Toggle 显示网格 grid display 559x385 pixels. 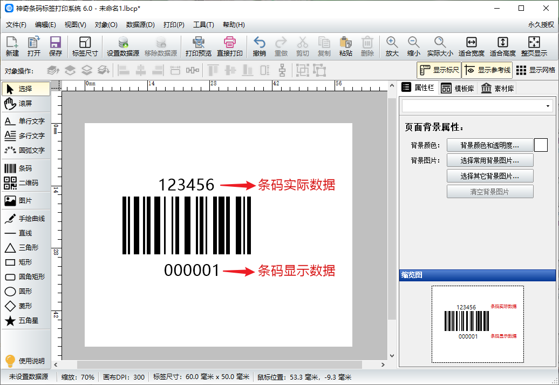[535, 70]
